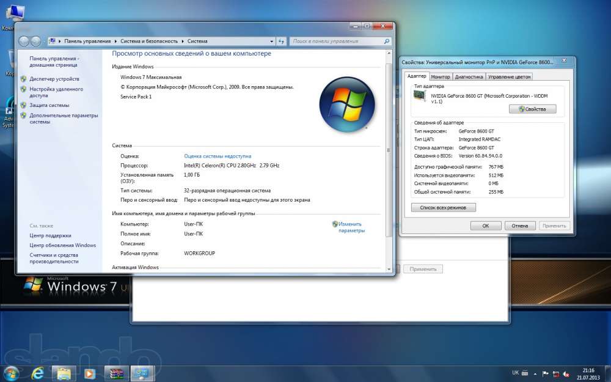Screen dimensions: 611x382
Task: Open 'Центр обновления Windows' link
Action: (63, 245)
